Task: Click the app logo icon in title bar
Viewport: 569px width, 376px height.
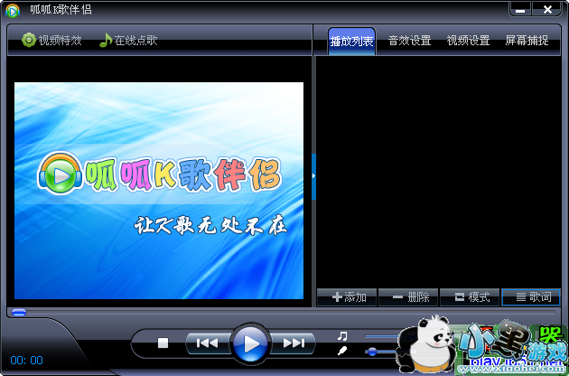Action: (x=13, y=11)
